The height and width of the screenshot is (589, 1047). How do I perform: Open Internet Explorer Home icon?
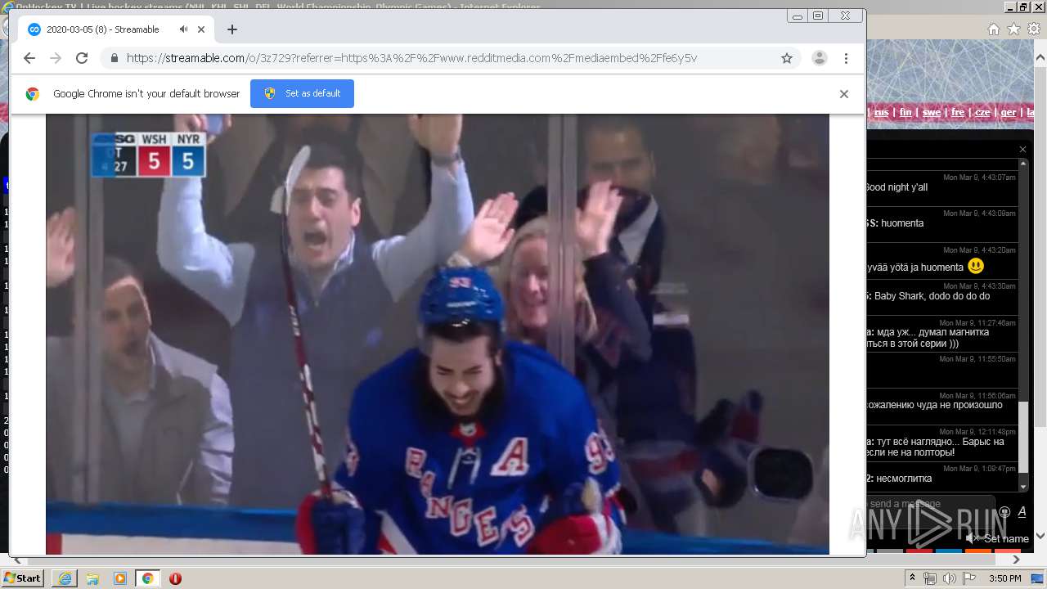993,29
